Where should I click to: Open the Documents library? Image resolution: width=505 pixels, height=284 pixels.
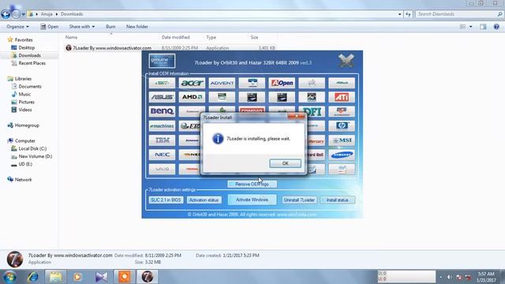click(30, 87)
